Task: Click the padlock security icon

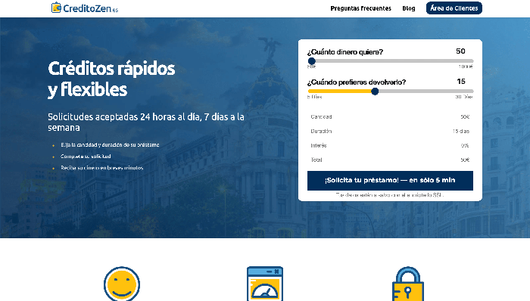Action: point(408,284)
